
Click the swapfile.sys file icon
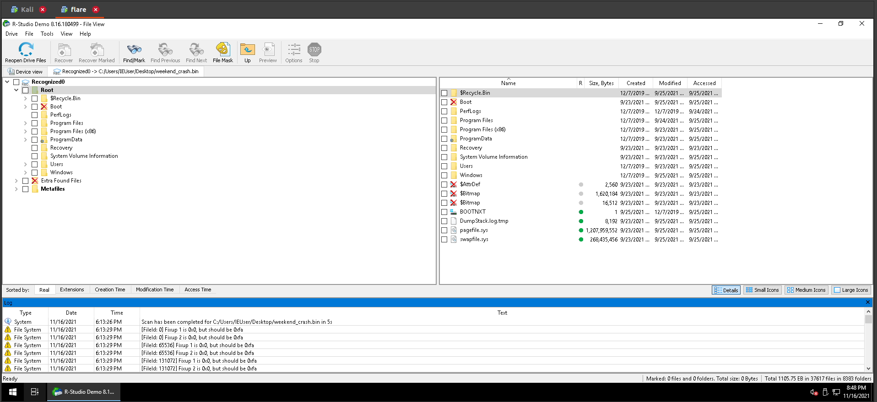[454, 239]
